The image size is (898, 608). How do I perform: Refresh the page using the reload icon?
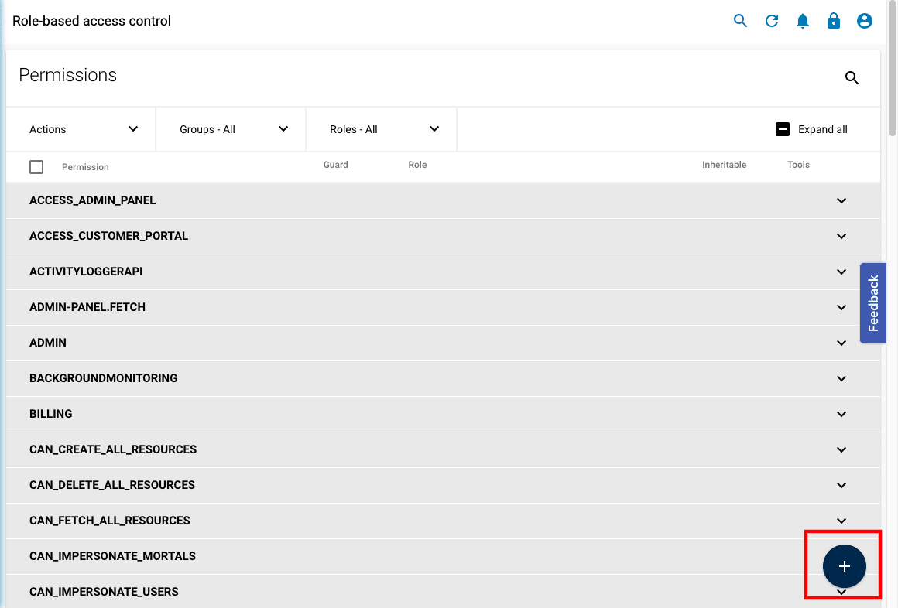(771, 21)
